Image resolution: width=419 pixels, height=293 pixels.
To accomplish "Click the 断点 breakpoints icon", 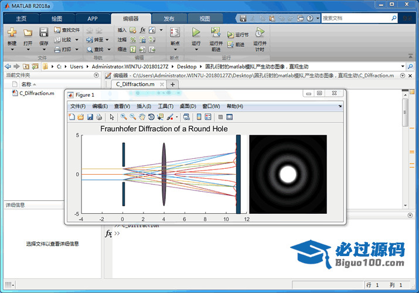I will (x=175, y=32).
